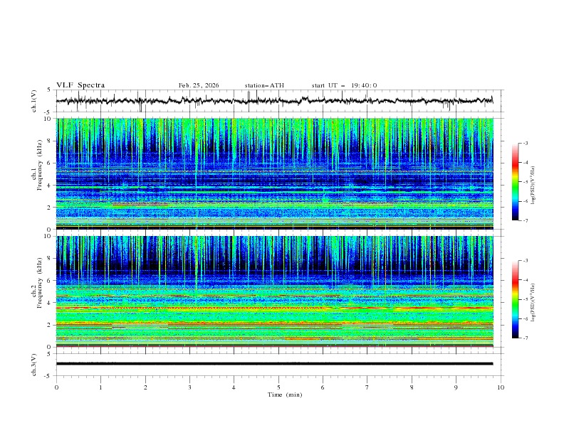This screenshot has width=564, height=435.
Task: Click the time axis tick label "2"
Action: pyautogui.click(x=145, y=387)
